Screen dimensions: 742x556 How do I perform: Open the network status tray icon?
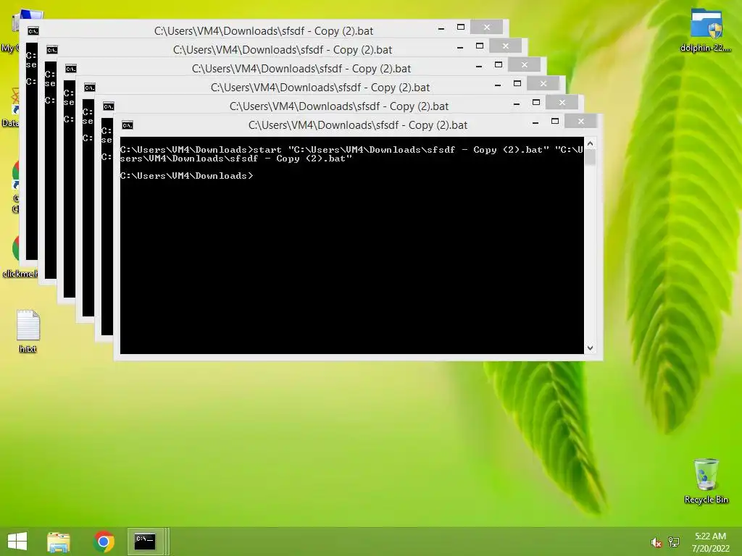click(x=674, y=542)
